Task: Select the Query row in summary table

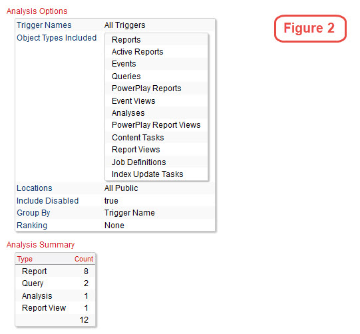Action: [55, 283]
